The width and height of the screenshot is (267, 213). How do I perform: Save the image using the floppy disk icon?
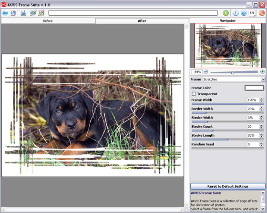[x=13, y=13]
